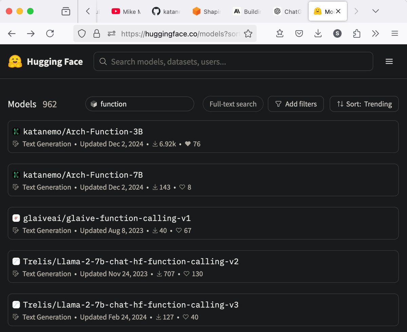
Task: Bookmark this page with the star
Action: (x=248, y=33)
